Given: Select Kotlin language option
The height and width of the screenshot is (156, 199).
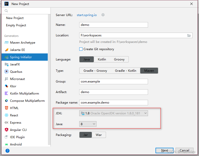Looking at the screenshot, I should (102, 59).
